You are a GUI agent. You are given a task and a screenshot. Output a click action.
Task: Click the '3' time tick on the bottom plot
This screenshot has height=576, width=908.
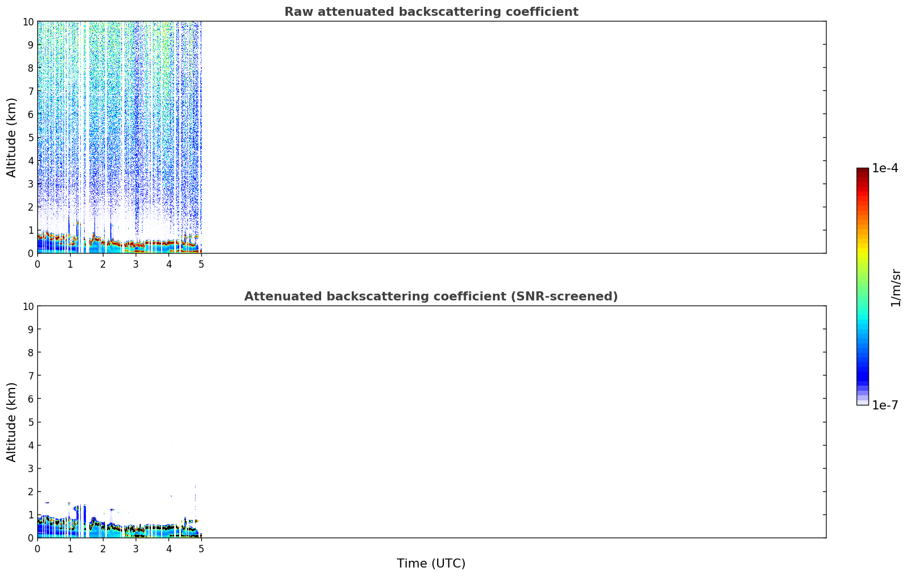click(136, 548)
